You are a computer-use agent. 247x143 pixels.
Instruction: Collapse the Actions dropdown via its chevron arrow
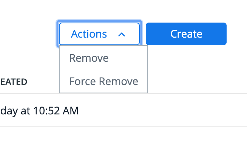pos(122,35)
